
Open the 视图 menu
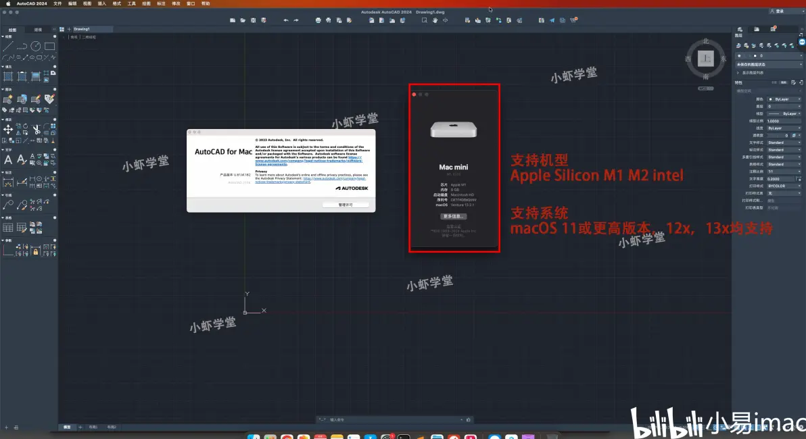(x=87, y=3)
